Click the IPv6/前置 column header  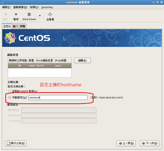pyautogui.click(x=63, y=60)
